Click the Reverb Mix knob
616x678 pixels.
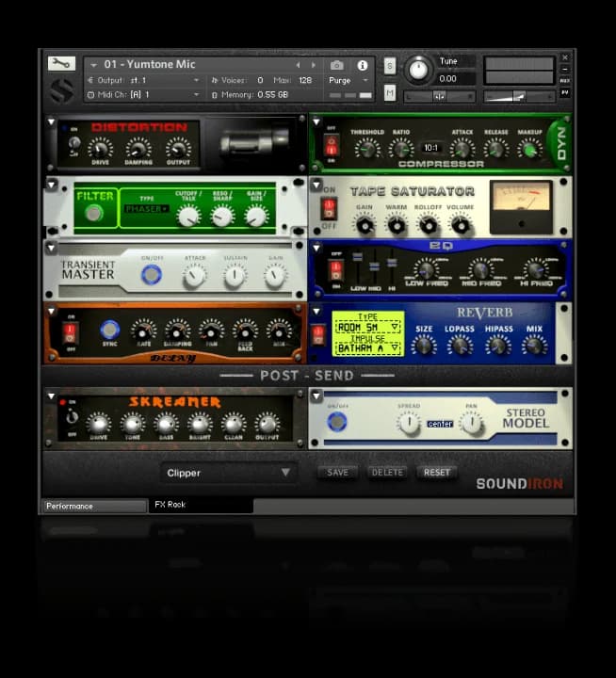click(x=535, y=347)
